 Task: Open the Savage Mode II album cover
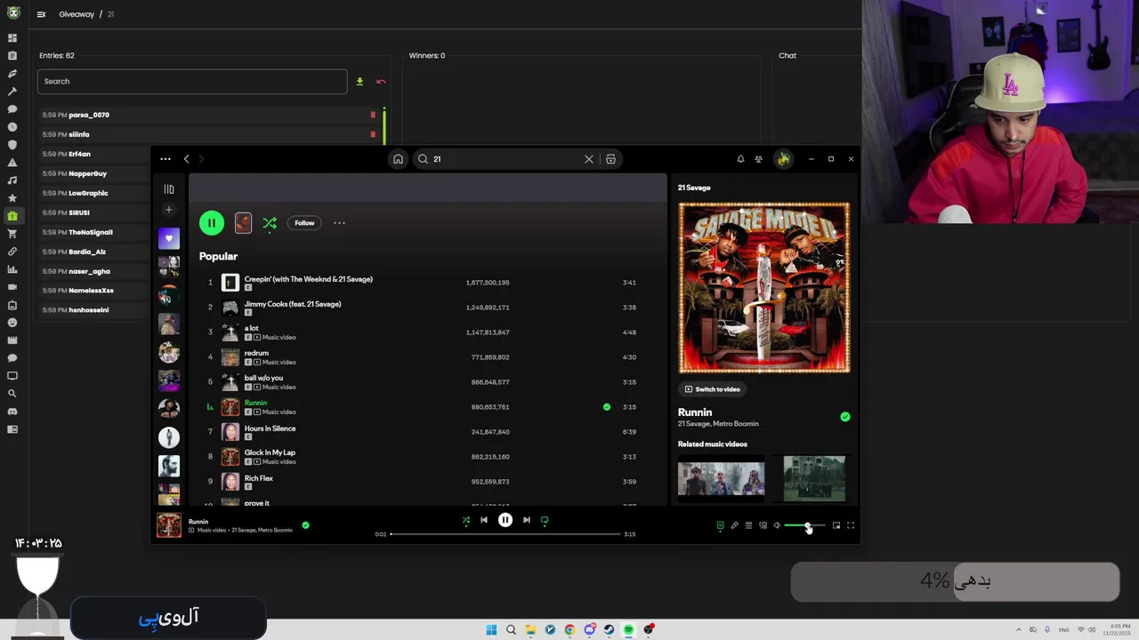pyautogui.click(x=764, y=288)
